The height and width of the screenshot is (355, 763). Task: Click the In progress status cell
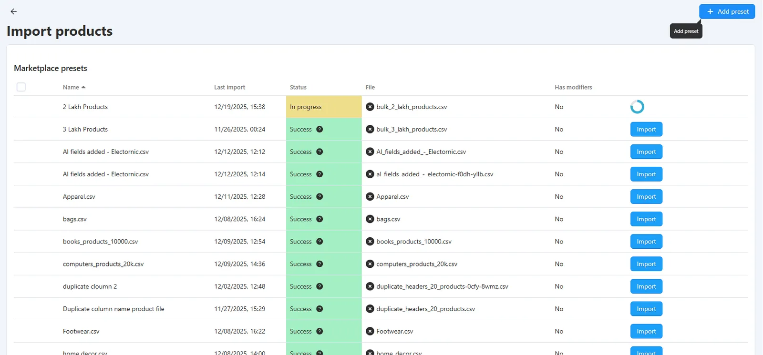tap(324, 107)
